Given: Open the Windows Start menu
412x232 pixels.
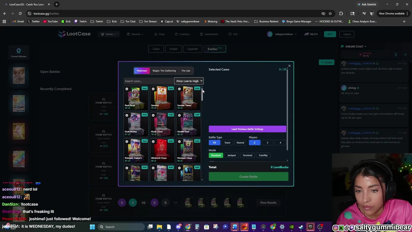Looking at the screenshot, I should pos(92,227).
